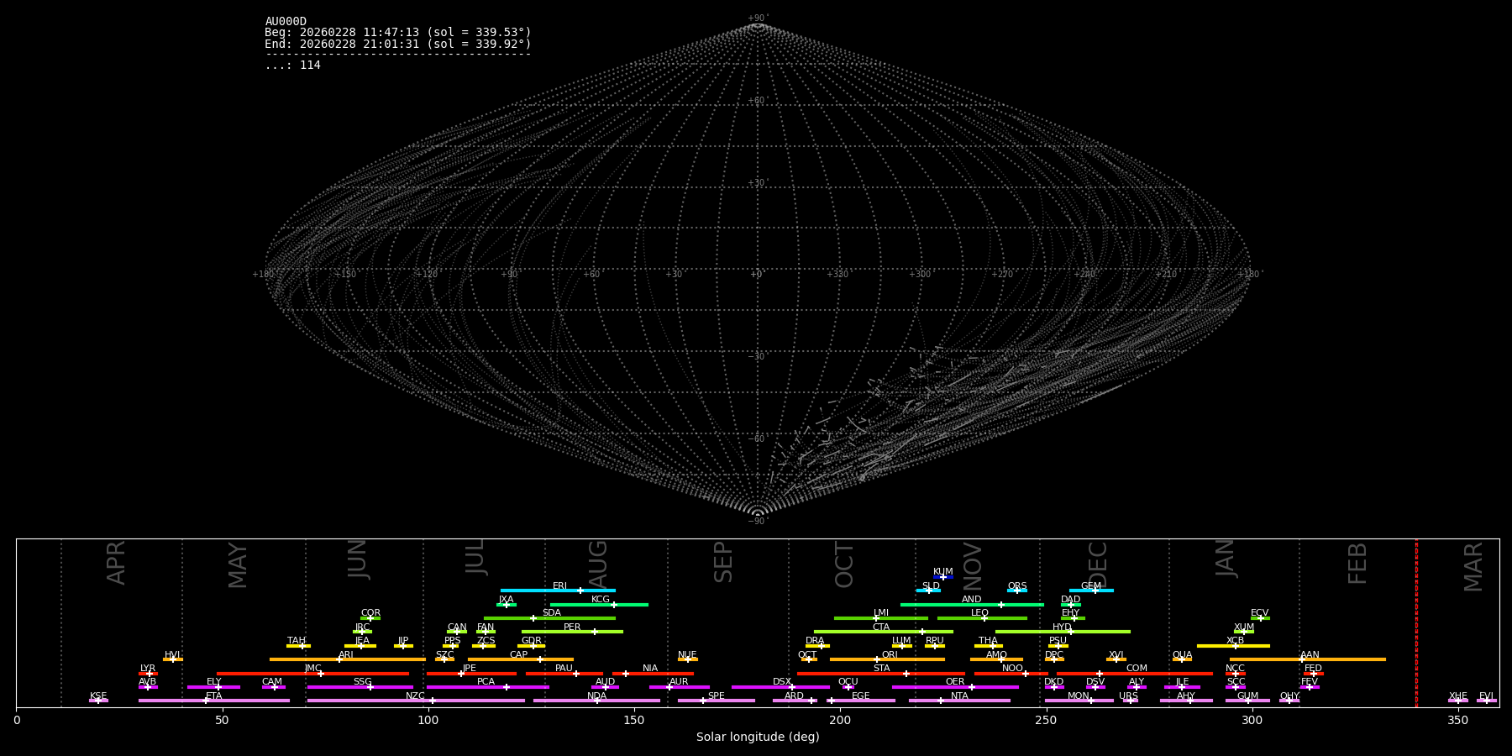This screenshot has height=756, width=1512.
Task: Click the 350 tick on the longitude axis
Action: click(1458, 720)
